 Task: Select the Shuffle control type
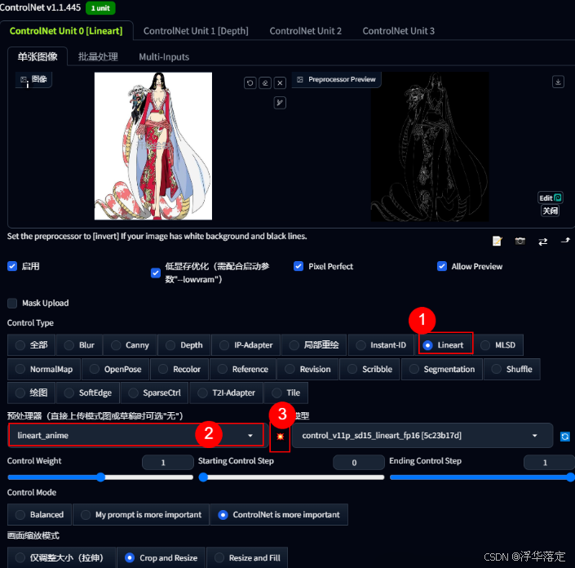click(512, 369)
